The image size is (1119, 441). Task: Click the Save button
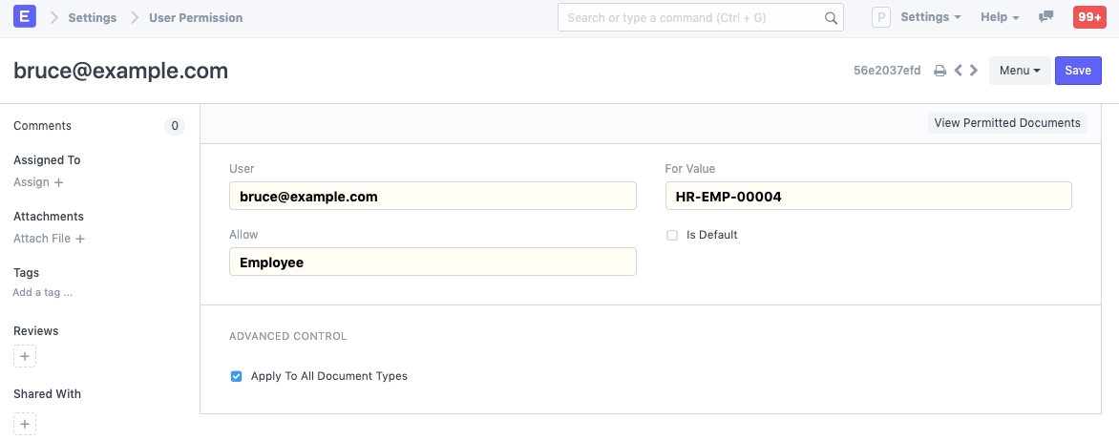click(x=1078, y=71)
